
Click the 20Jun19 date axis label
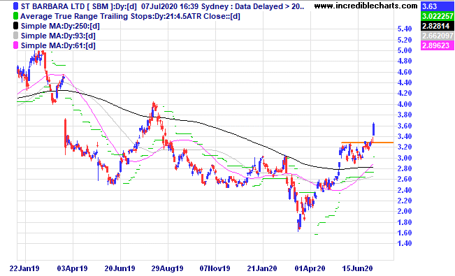click(x=120, y=268)
